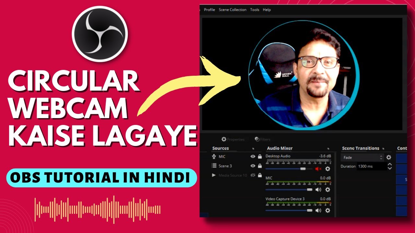Open the Scene Collection menu
The image size is (415, 233).
click(x=232, y=10)
